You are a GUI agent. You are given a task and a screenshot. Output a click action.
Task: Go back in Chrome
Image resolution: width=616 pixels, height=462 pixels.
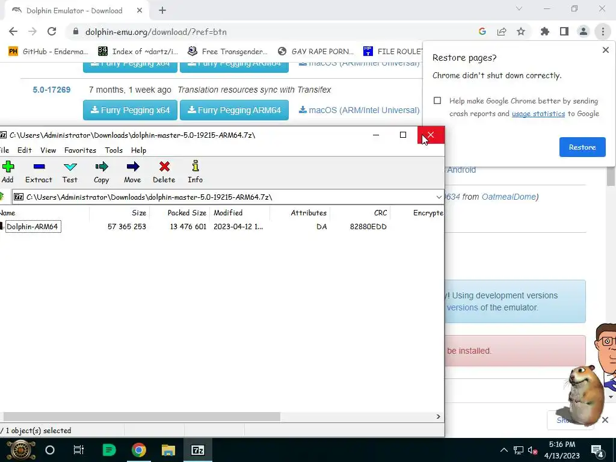tap(13, 32)
